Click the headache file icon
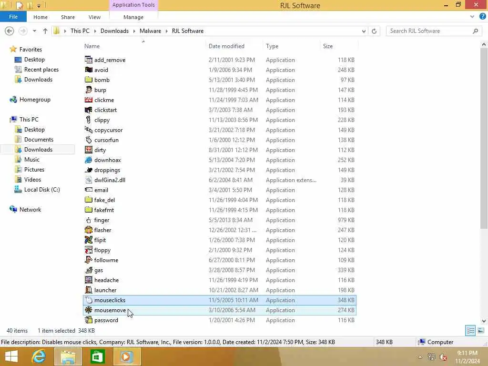The height and width of the screenshot is (366, 488). [x=88, y=280]
